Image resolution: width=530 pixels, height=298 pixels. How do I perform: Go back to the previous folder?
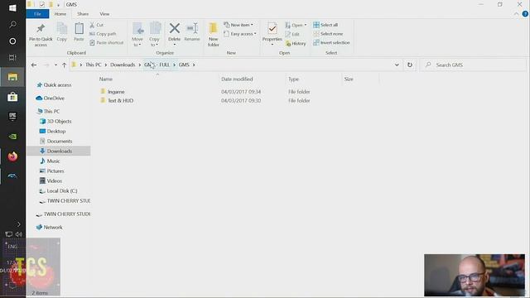34,65
